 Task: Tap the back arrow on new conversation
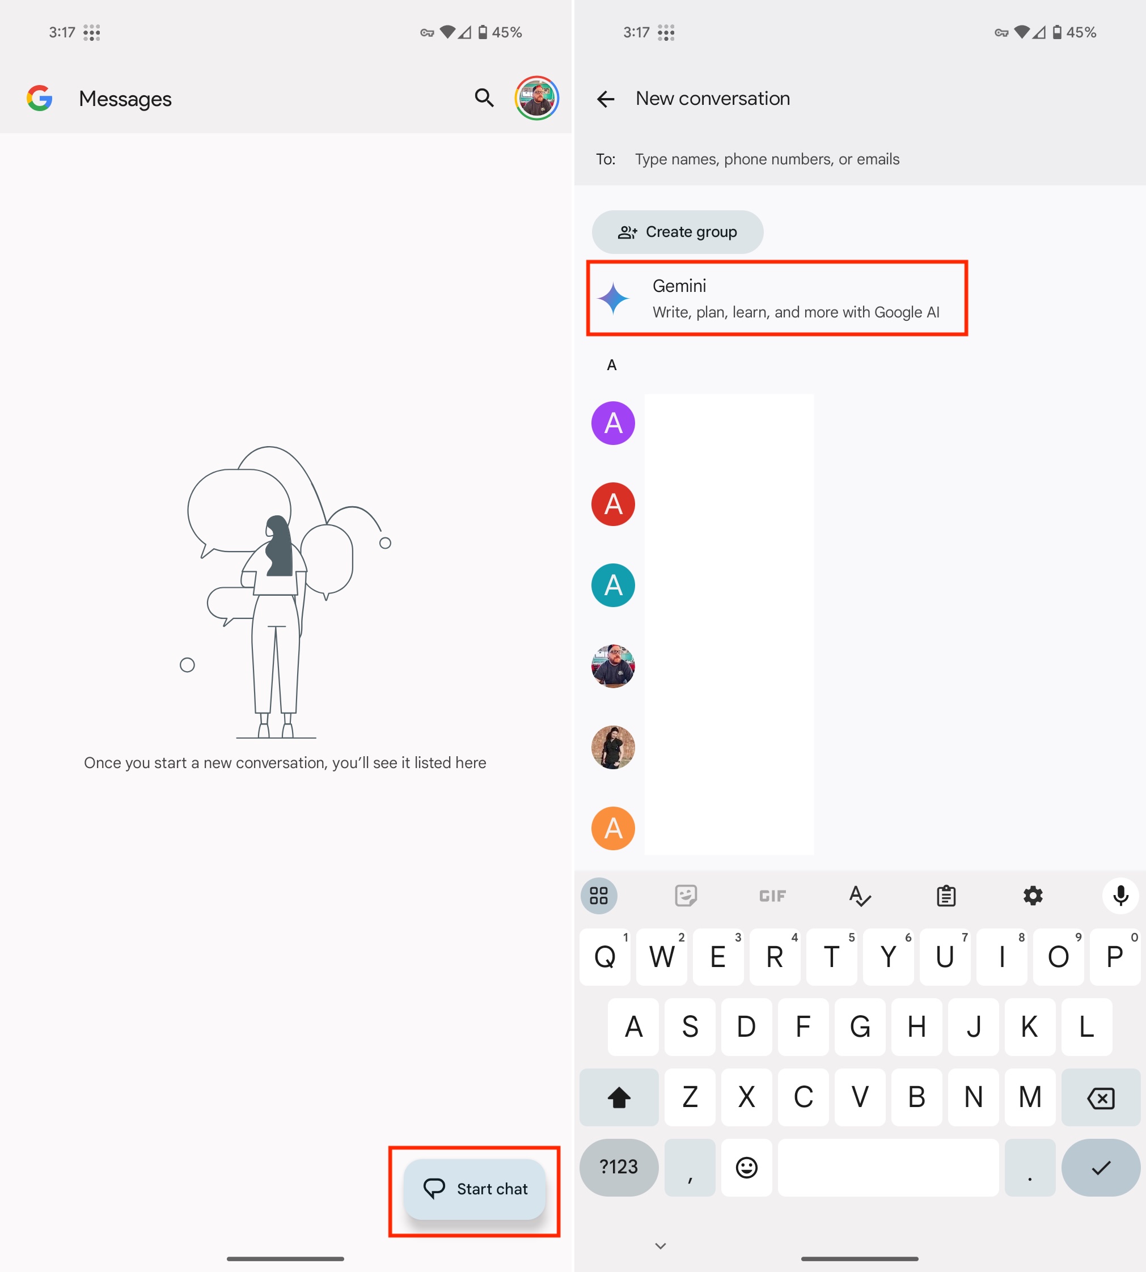click(606, 99)
